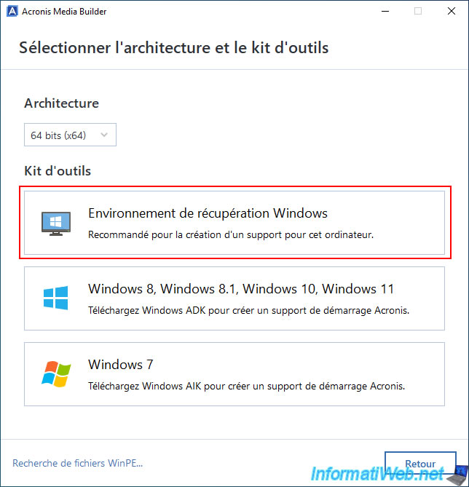Click the Sélectionner l'architecture heading

coord(173,48)
